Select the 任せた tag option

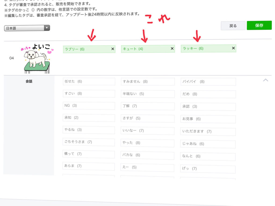click(89, 82)
